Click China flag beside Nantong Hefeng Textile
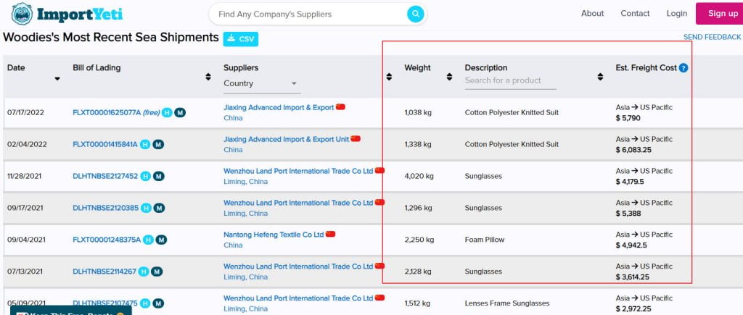The image size is (743, 315). pos(331,235)
